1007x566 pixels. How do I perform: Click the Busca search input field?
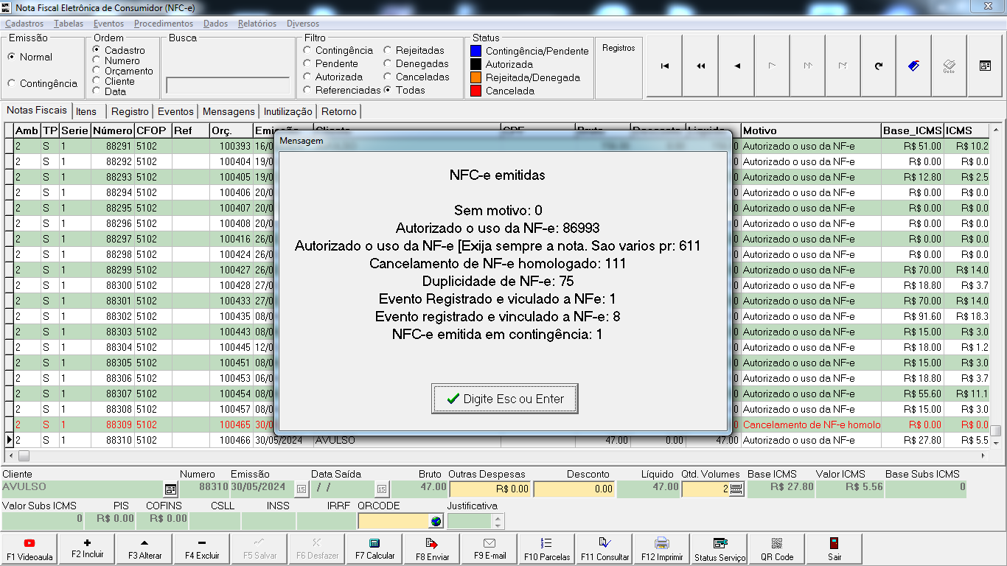228,85
